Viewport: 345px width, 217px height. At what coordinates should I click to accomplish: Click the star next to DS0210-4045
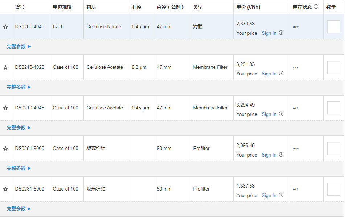pyautogui.click(x=5, y=108)
